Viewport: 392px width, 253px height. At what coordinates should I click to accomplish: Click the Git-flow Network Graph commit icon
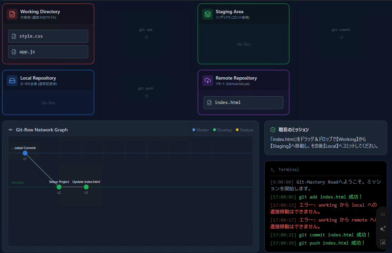pos(11,130)
